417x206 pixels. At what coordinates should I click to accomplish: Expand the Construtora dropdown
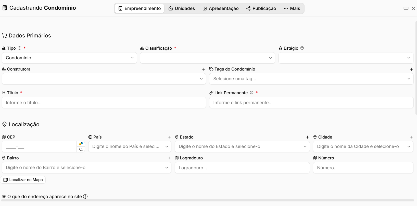(x=104, y=79)
